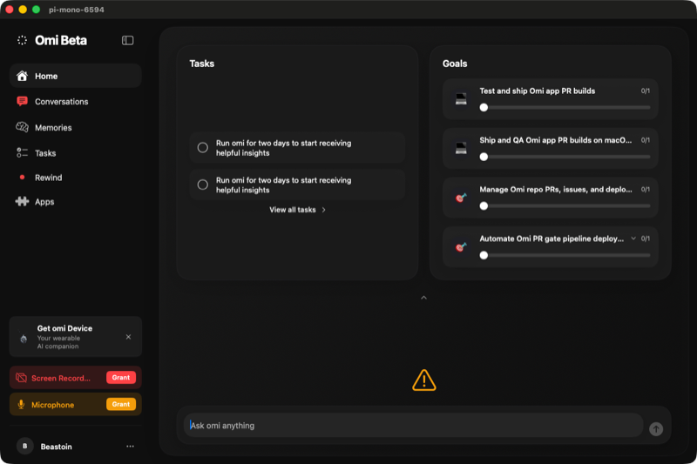Click target icon of 'Automate Omi PR gate' goal
The image size is (697, 464).
tap(461, 246)
